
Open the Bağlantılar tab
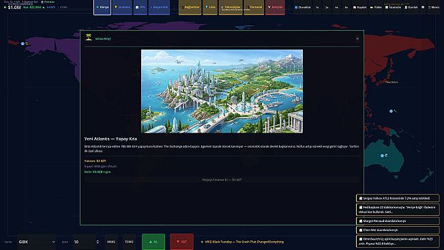pyautogui.click(x=190, y=7)
